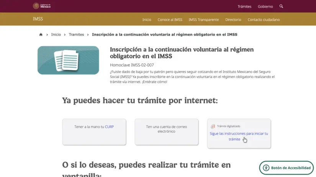Click the main title Inscripción a la continuación

click(x=182, y=53)
